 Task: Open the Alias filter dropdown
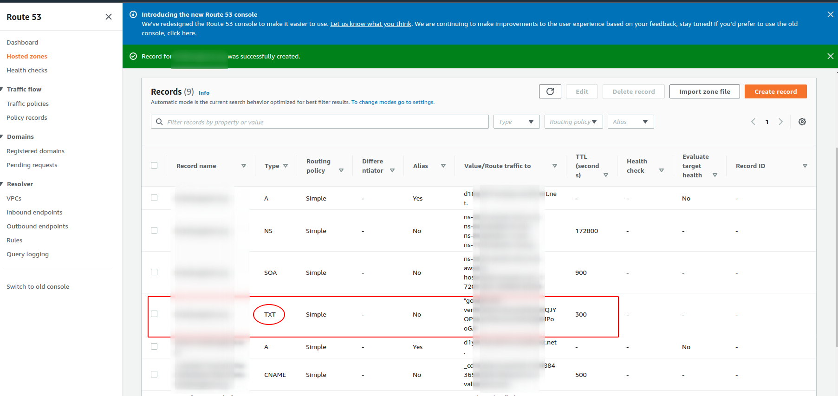(630, 122)
